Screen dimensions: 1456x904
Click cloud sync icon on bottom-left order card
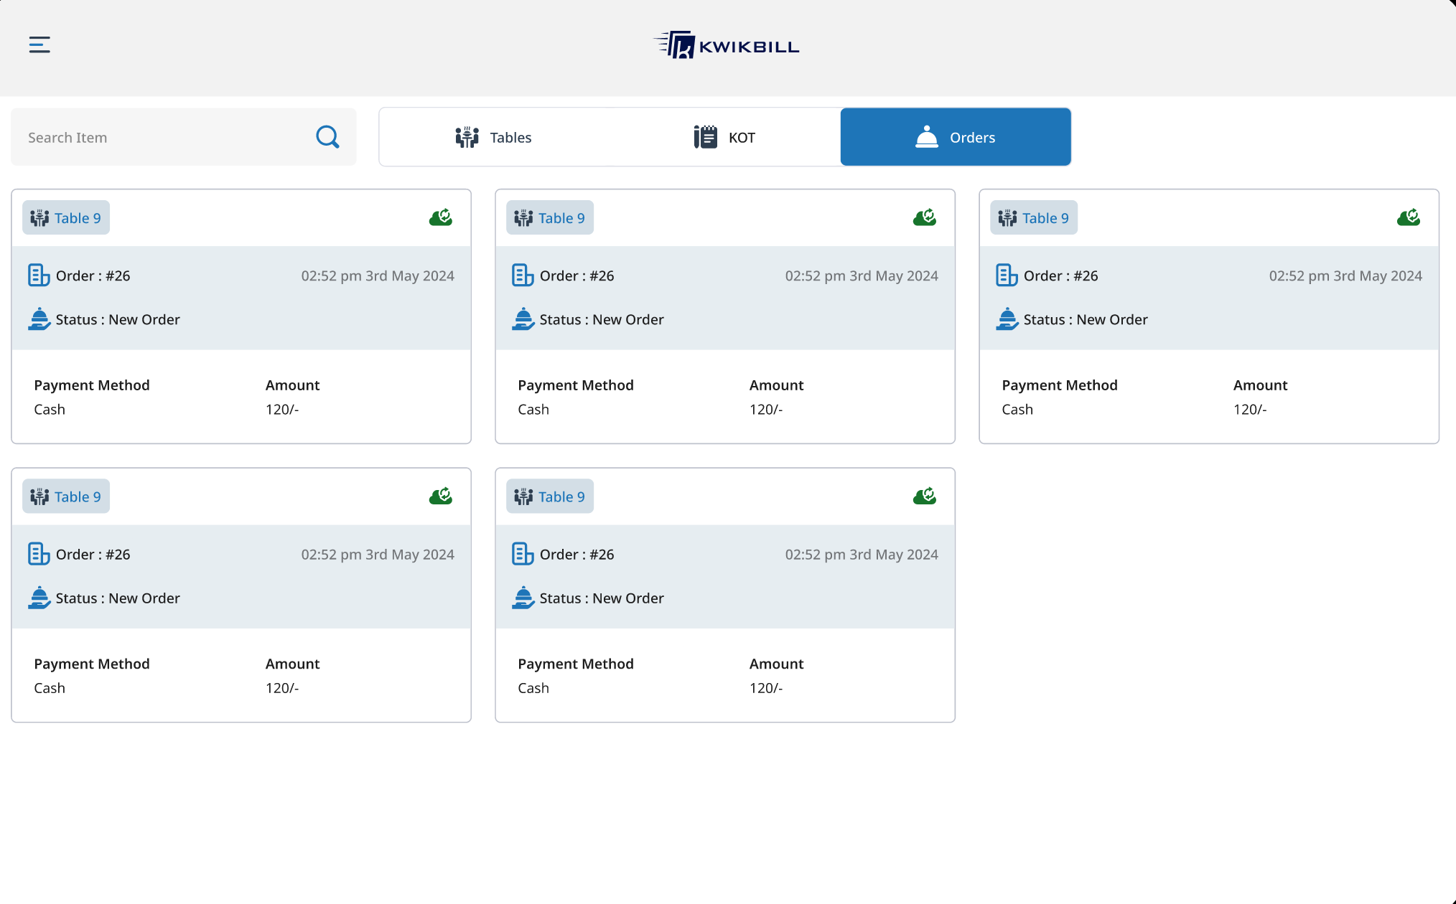click(441, 496)
